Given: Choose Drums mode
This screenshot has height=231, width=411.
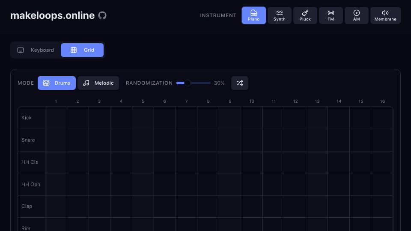Looking at the screenshot, I should tap(57, 83).
